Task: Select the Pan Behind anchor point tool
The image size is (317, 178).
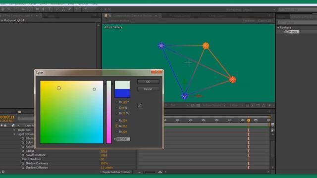Action: tap(29, 9)
